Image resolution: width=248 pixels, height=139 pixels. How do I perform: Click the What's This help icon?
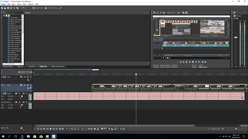pyautogui.click(x=60, y=8)
